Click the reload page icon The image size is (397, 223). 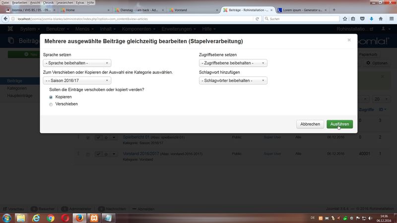coord(257,19)
